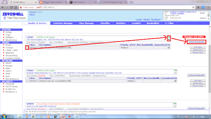This screenshot has width=211, height=119.
Task: Open the Windows Start orb
Action: click(4, 117)
